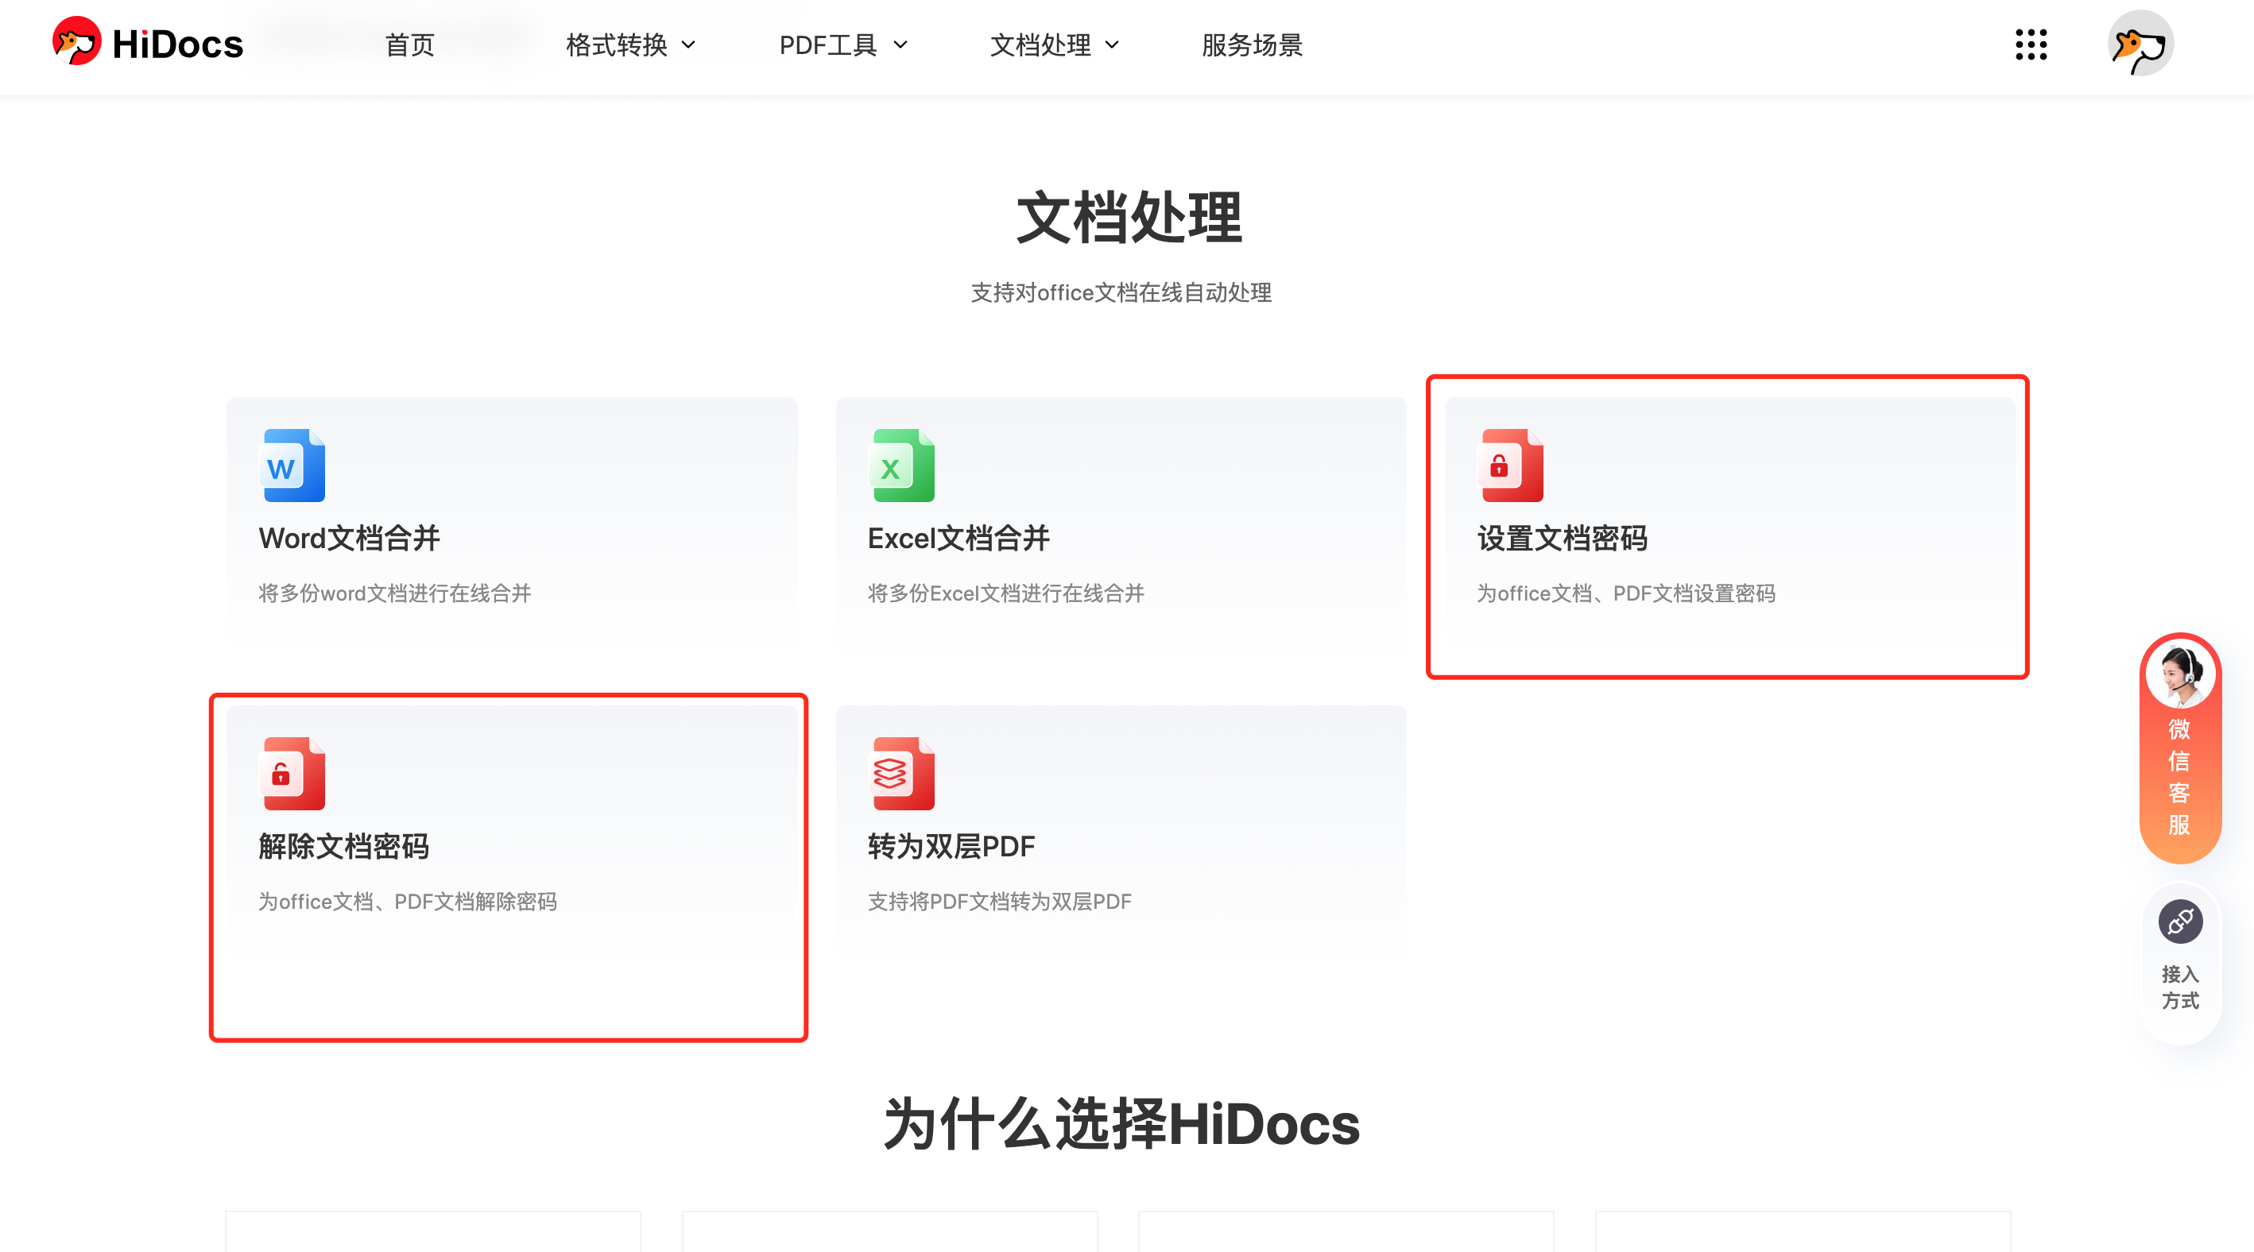Click subtitle 支持对office文档在线自动处理
2254x1252 pixels.
(1121, 292)
